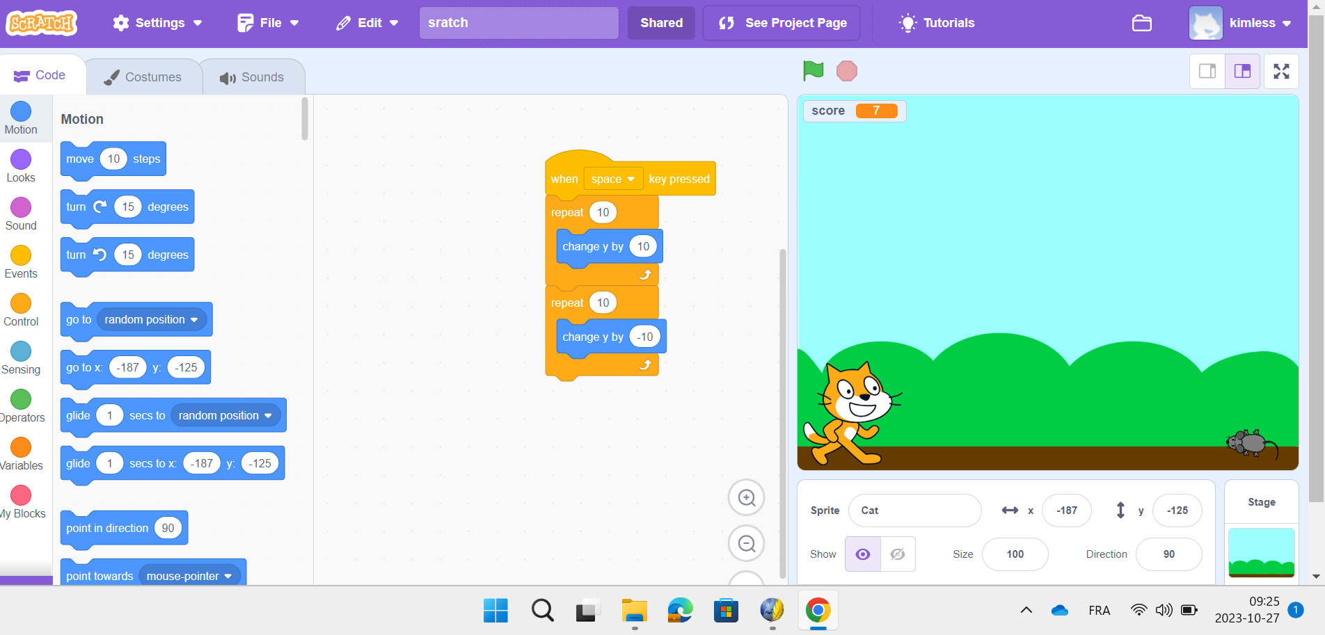Zoom out the code workspace

pos(747,544)
